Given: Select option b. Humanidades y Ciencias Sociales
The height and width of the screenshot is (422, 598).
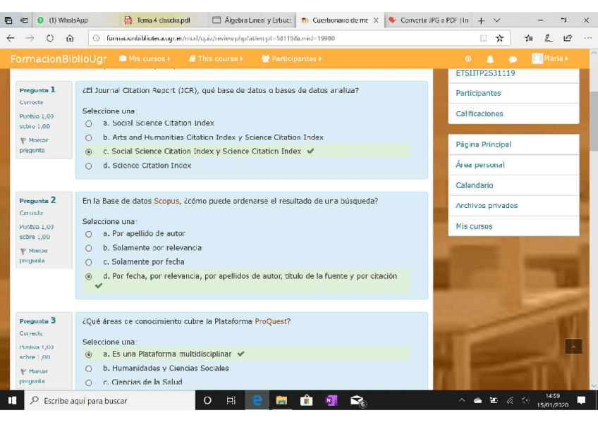Looking at the screenshot, I should (89, 368).
